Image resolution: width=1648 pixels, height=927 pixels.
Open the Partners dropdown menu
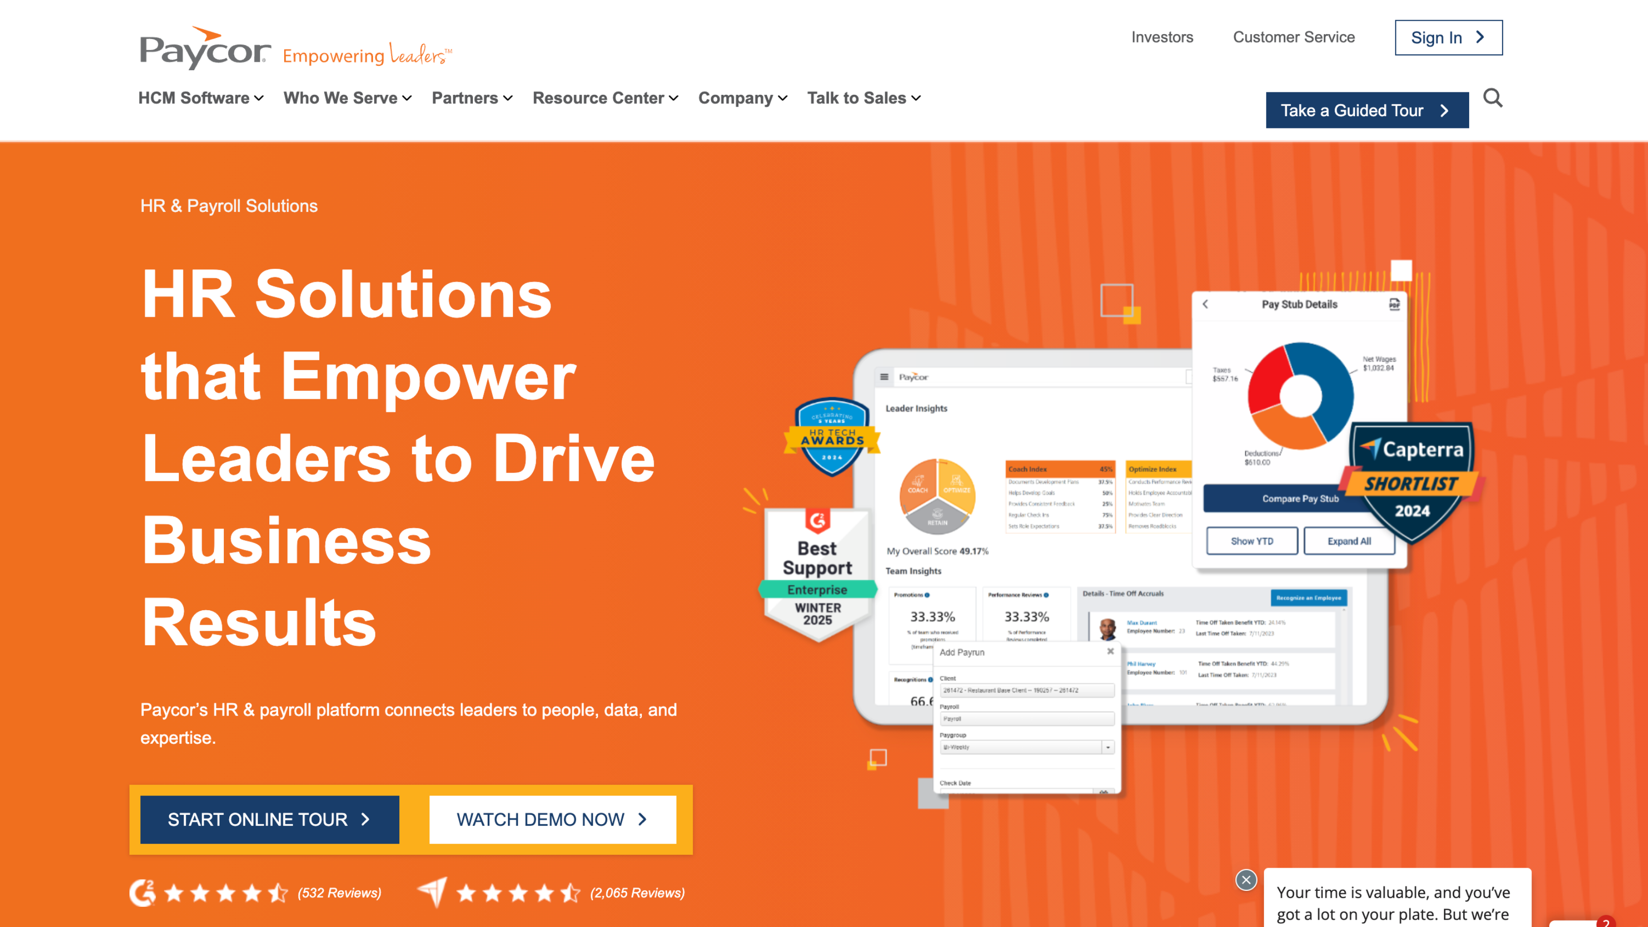point(468,97)
